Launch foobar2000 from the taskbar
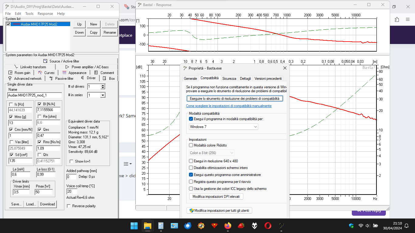 [x=255, y=226]
